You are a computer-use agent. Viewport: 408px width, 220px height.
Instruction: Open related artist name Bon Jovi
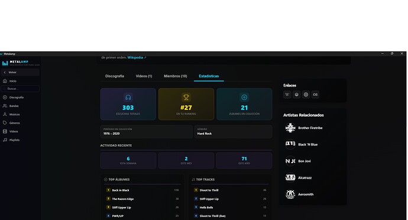coord(305,161)
